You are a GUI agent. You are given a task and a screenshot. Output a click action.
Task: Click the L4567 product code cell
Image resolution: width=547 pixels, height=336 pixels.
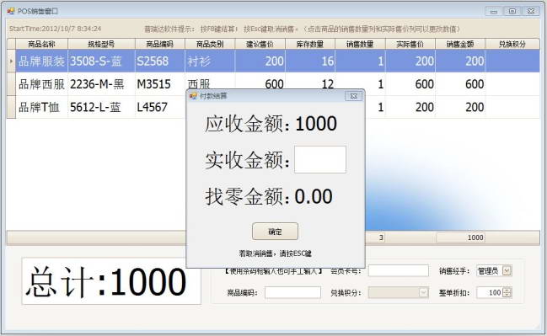[x=160, y=107]
